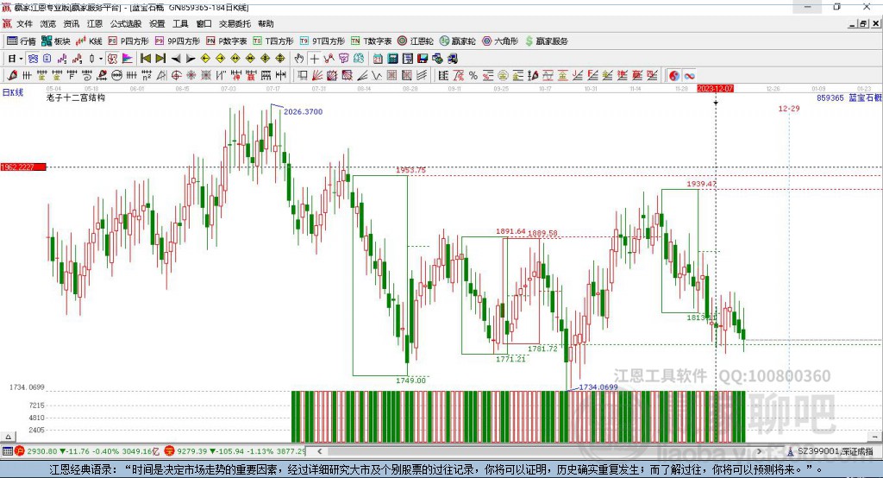The height and width of the screenshot is (478, 883).
Task: Click the rectangle box drawing tool
Action: click(x=303, y=76)
